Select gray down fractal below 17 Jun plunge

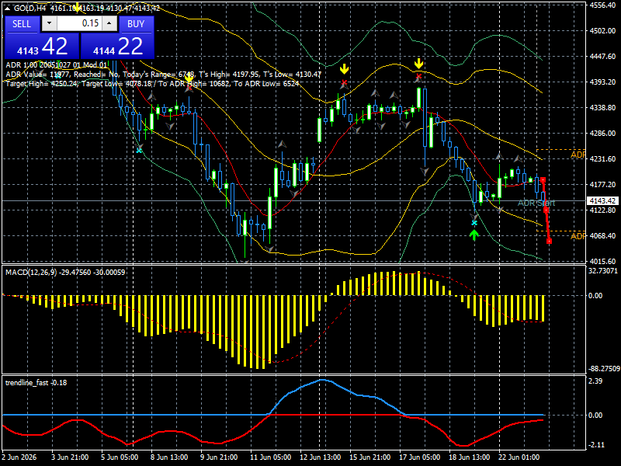(x=425, y=172)
